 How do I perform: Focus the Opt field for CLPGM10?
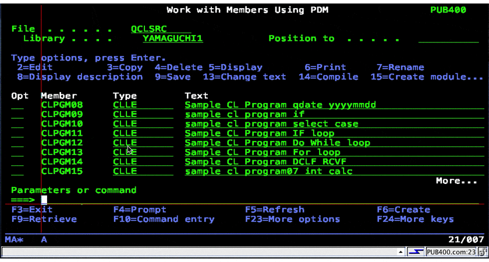pyautogui.click(x=17, y=124)
